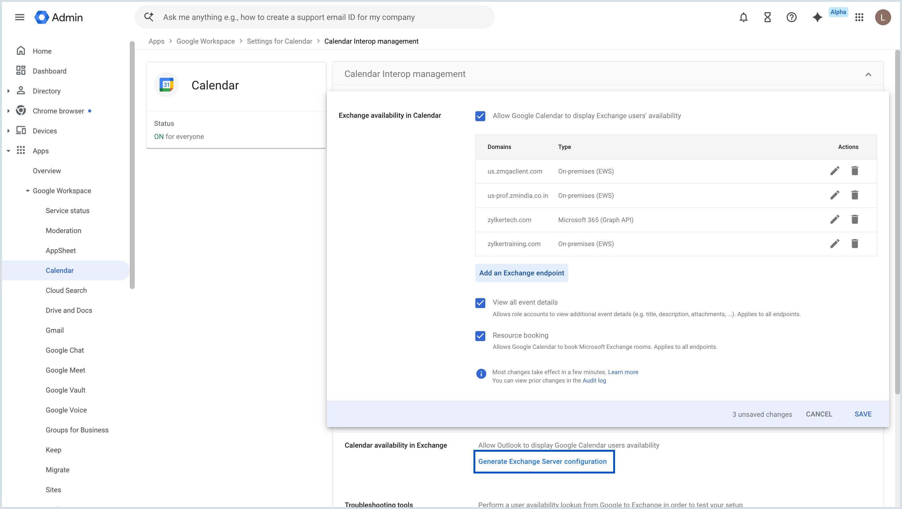Expand the Directory tree arrow
The image size is (902, 509).
8,91
